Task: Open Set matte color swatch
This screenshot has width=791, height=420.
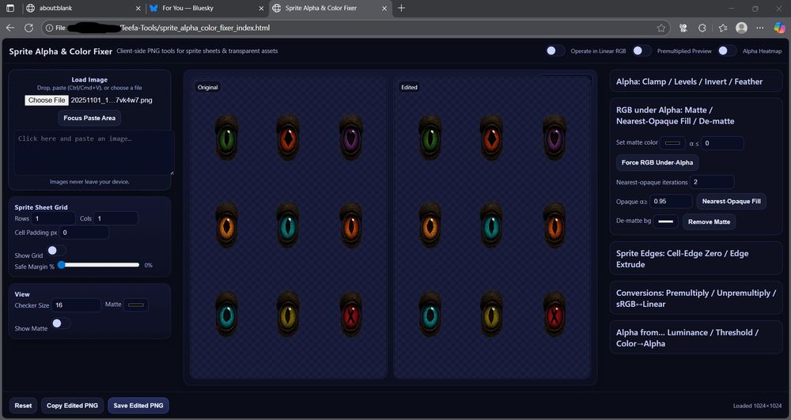Action: [672, 142]
